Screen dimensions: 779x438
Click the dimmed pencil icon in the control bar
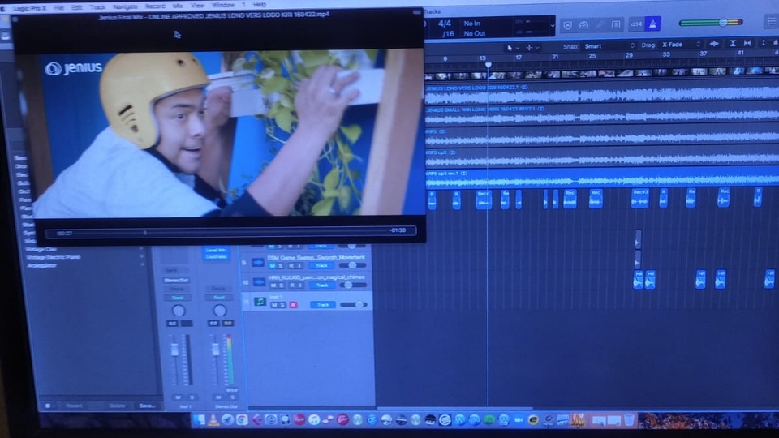pyautogui.click(x=600, y=25)
